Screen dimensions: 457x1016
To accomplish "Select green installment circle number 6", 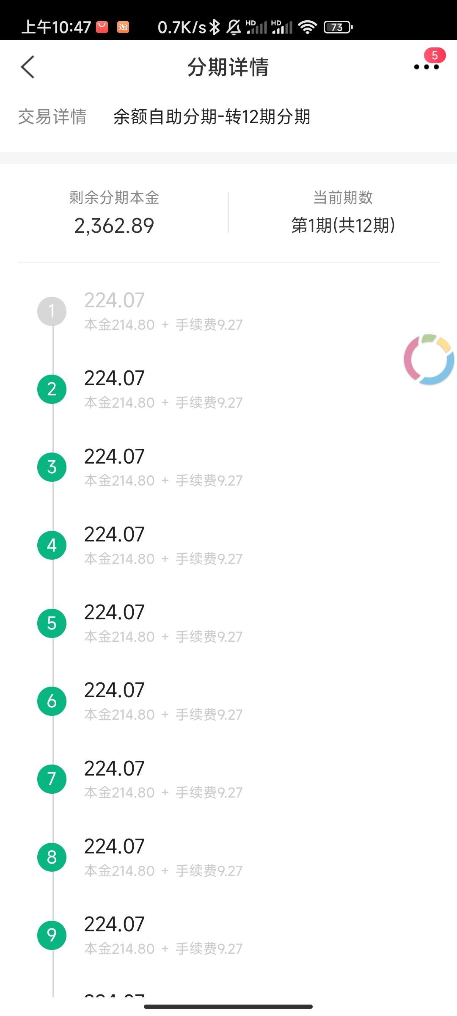I will tap(52, 701).
